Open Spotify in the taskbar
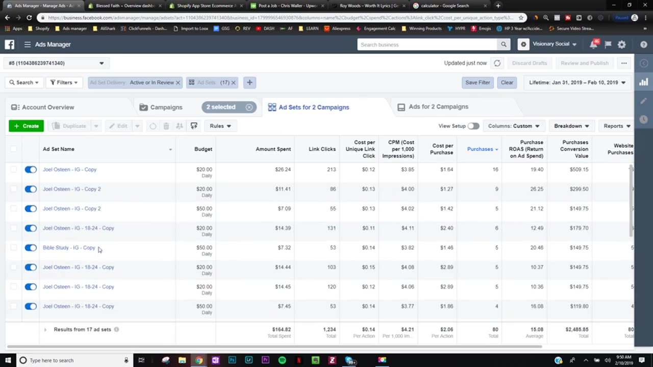 click(x=282, y=360)
